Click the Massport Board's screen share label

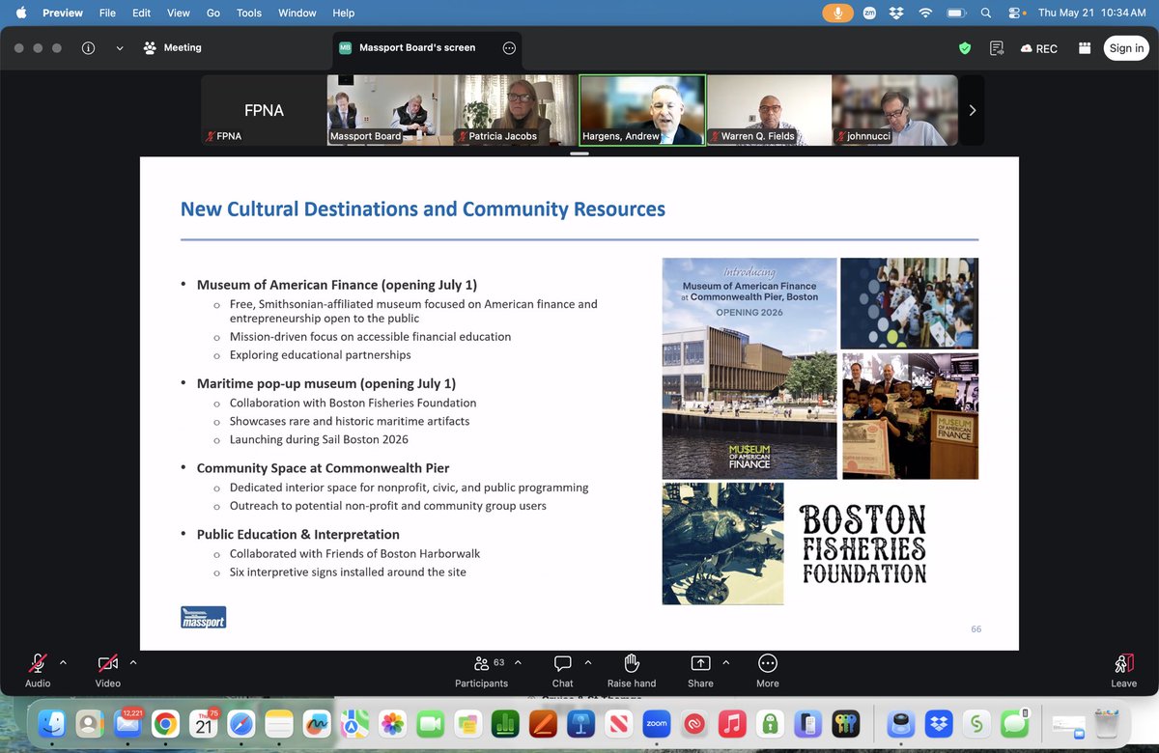(x=417, y=48)
